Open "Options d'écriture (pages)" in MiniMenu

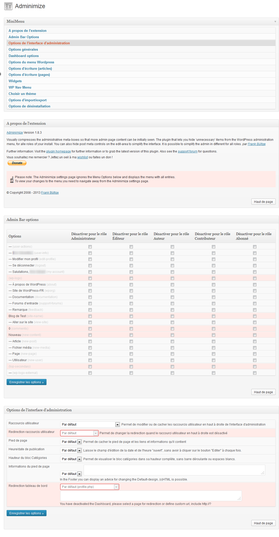tap(29, 75)
